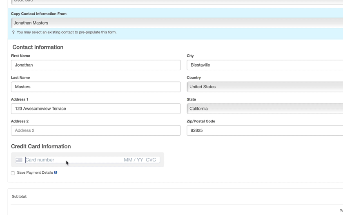Click the credit card icon in card field
The width and height of the screenshot is (343, 215).
(x=19, y=160)
